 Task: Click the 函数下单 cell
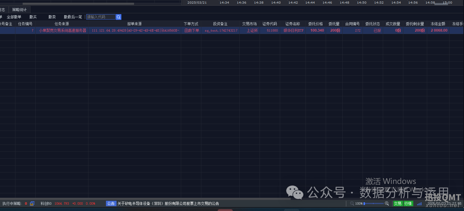click(x=192, y=30)
